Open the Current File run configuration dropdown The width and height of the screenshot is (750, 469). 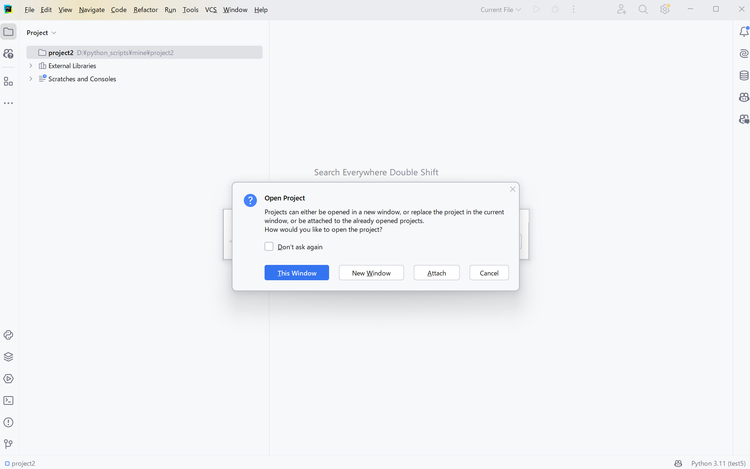pyautogui.click(x=500, y=10)
